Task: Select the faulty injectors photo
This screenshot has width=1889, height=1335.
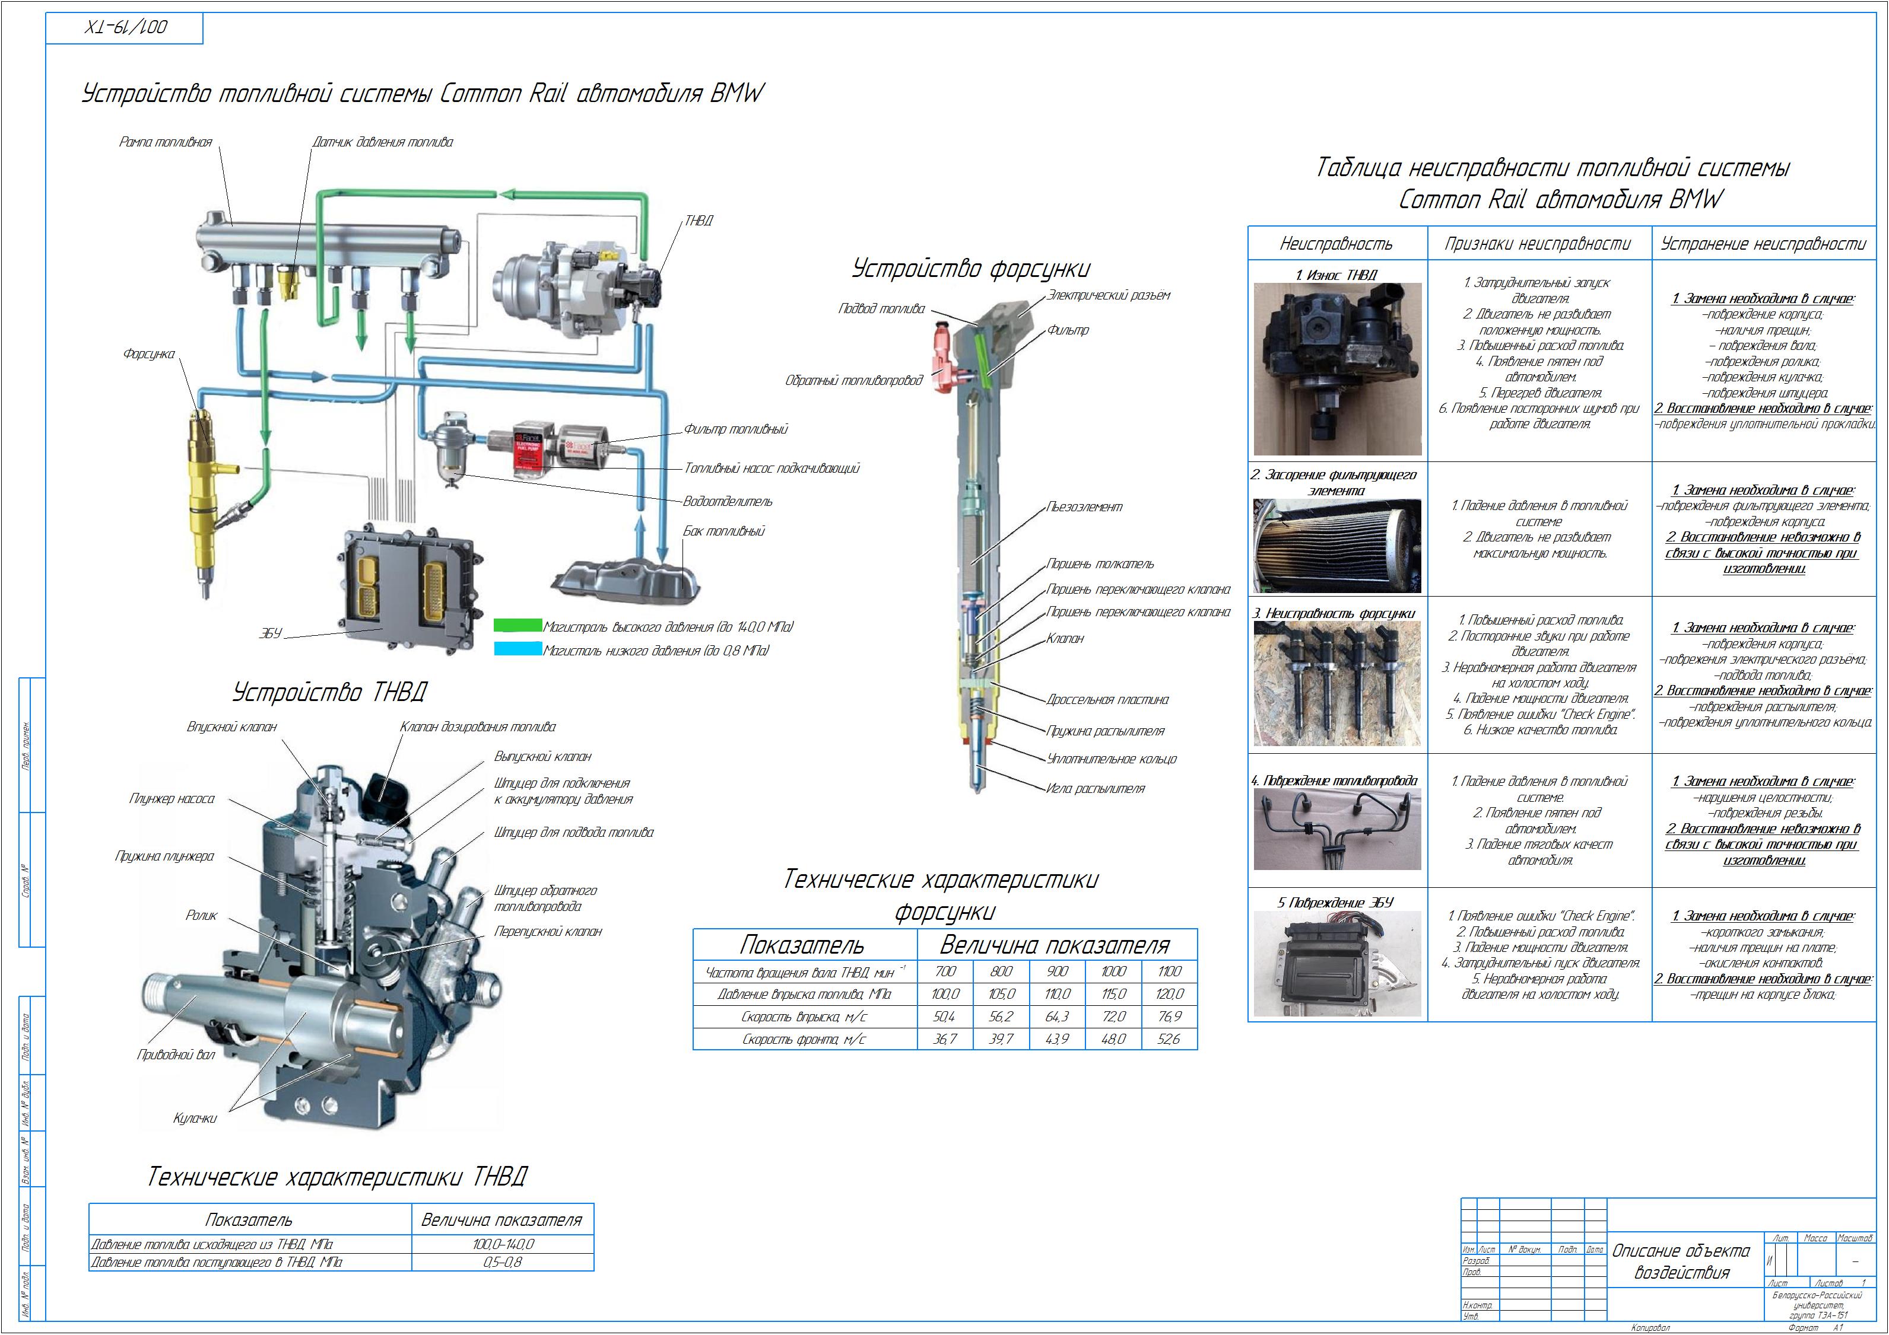Action: [1338, 683]
